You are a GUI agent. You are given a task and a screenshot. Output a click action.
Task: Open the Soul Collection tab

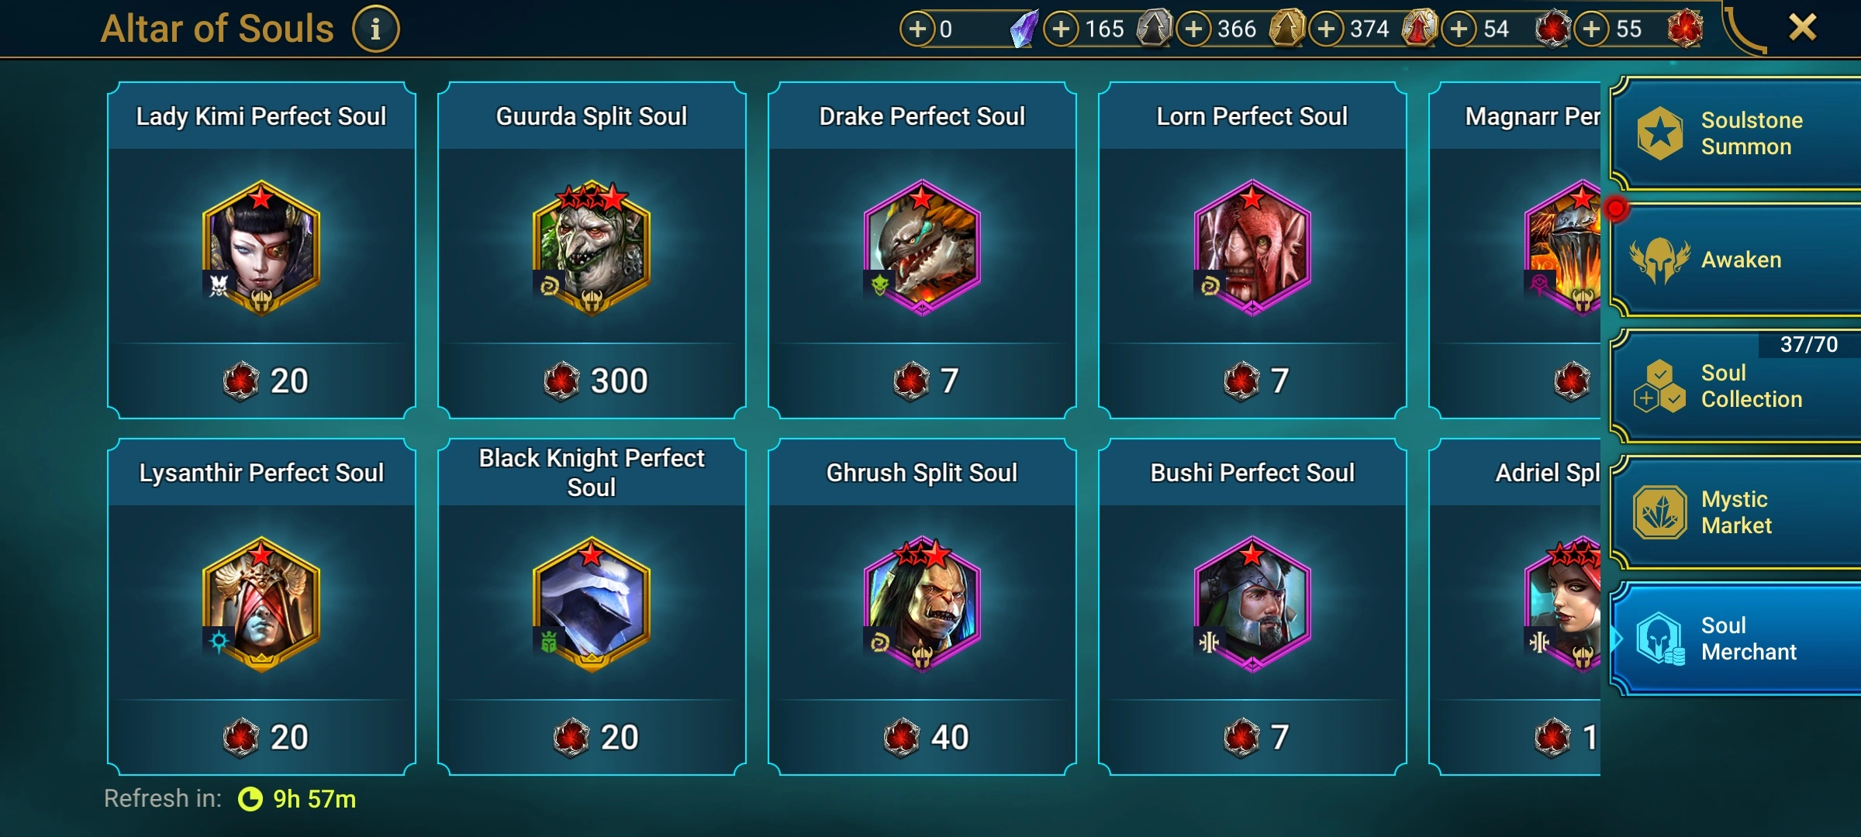1735,386
